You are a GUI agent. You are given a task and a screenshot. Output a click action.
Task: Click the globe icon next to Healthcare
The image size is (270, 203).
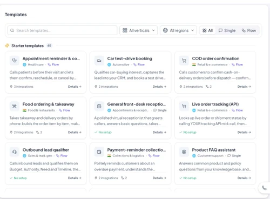pyautogui.click(x=24, y=64)
